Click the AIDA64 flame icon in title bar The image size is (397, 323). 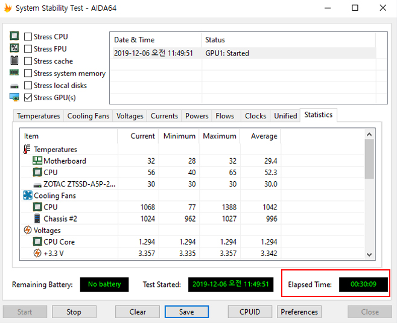tap(8, 8)
